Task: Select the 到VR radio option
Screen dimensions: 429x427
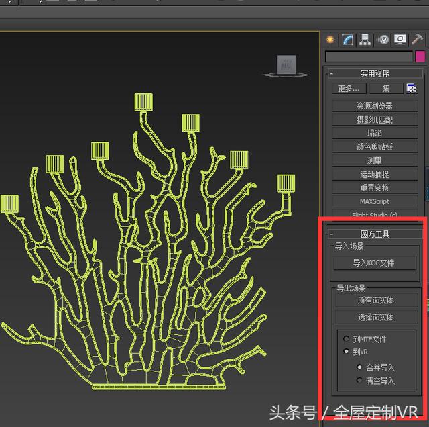Action: coord(347,352)
